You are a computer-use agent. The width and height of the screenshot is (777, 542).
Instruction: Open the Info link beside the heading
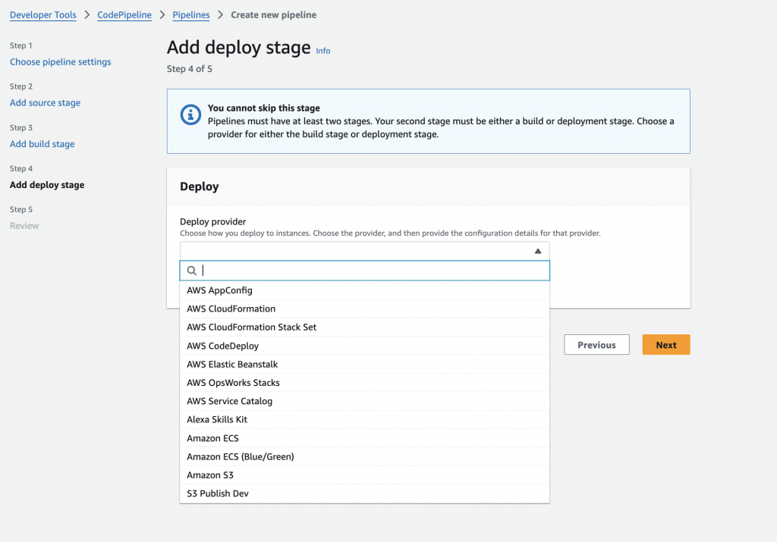click(323, 51)
